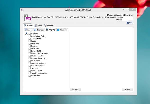Tick the Missing CLSIDs checkbox
The height and width of the screenshot is (104, 150).
pos(30,56)
